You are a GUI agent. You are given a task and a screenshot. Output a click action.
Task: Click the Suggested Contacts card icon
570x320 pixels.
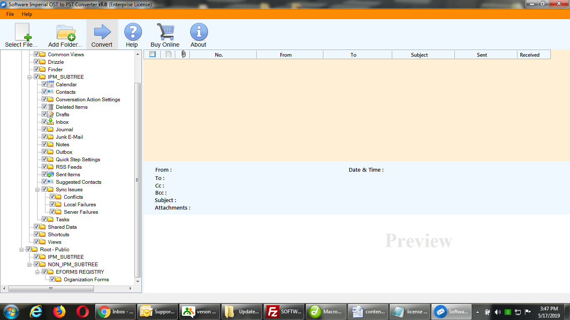(x=50, y=182)
